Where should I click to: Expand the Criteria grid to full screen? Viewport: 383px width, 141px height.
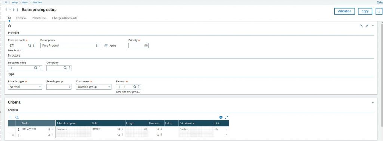[x=227, y=117]
